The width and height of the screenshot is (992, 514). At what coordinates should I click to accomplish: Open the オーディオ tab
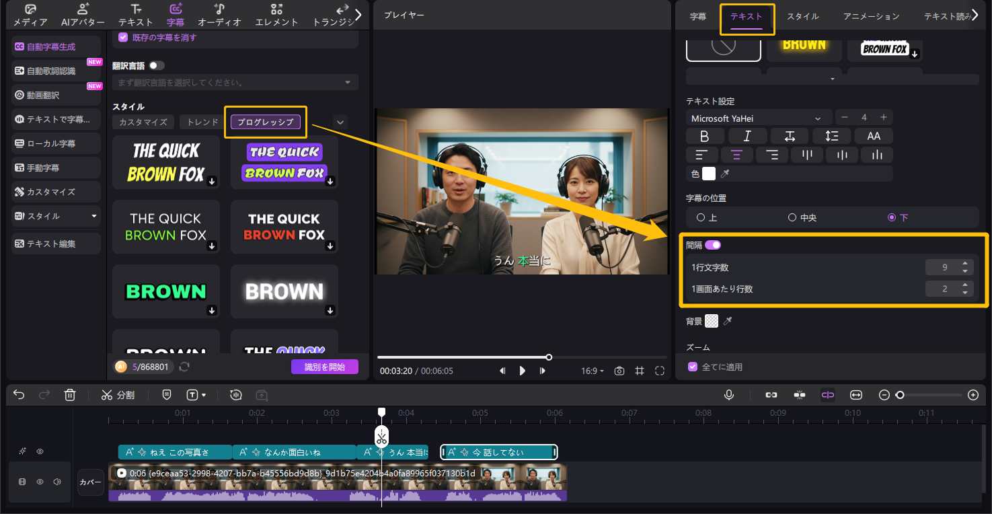[x=219, y=15]
